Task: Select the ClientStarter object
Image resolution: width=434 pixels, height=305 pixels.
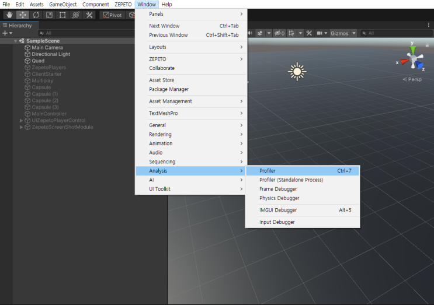Action: coord(47,74)
